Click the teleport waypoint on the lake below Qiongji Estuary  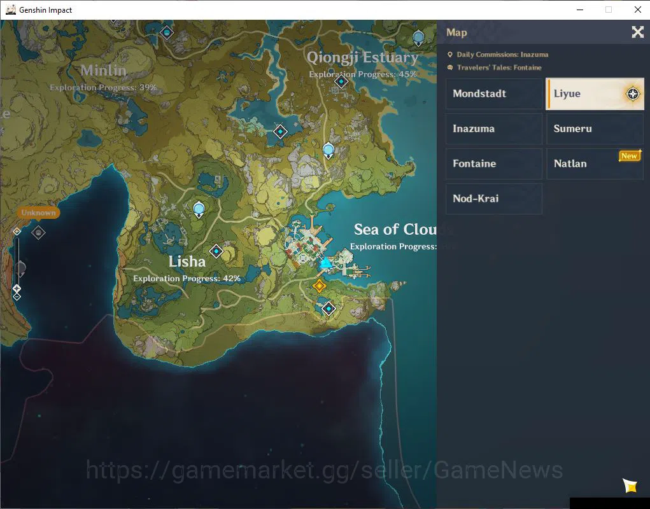coord(280,132)
